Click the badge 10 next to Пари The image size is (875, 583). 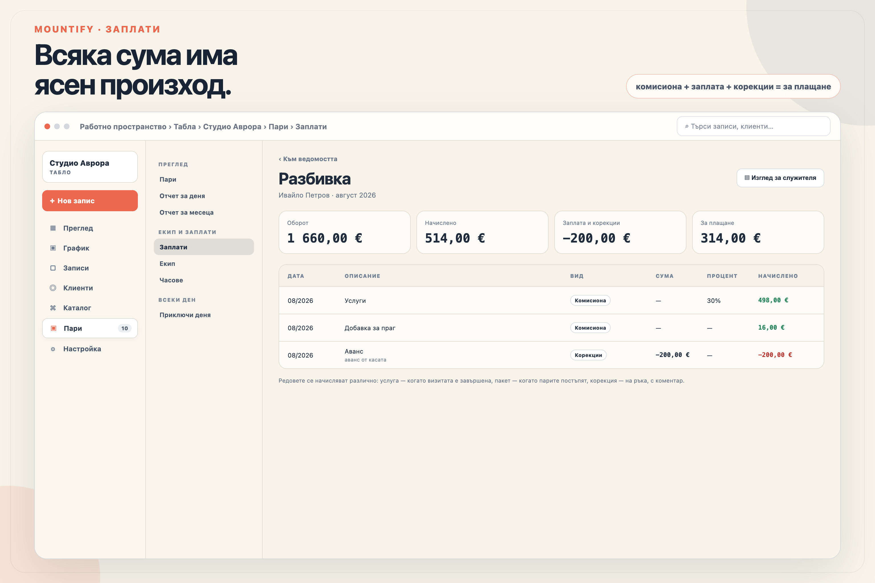125,328
